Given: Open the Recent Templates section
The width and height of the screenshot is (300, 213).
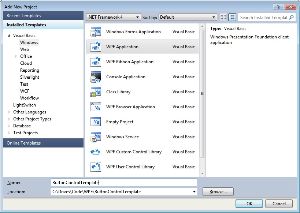Looking at the screenshot, I should pos(43,16).
